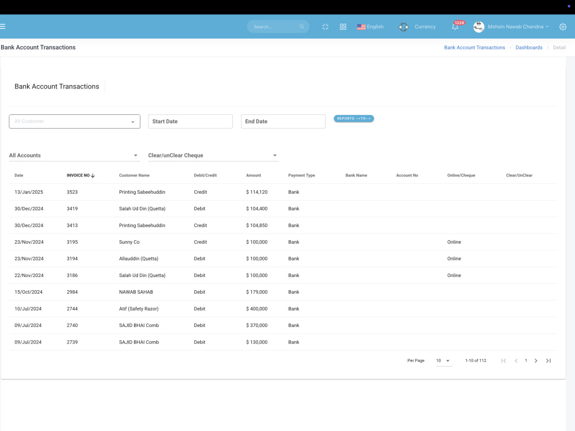This screenshot has width=575, height=431.
Task: Click Credit in invoice 3413 row
Action: click(x=200, y=225)
